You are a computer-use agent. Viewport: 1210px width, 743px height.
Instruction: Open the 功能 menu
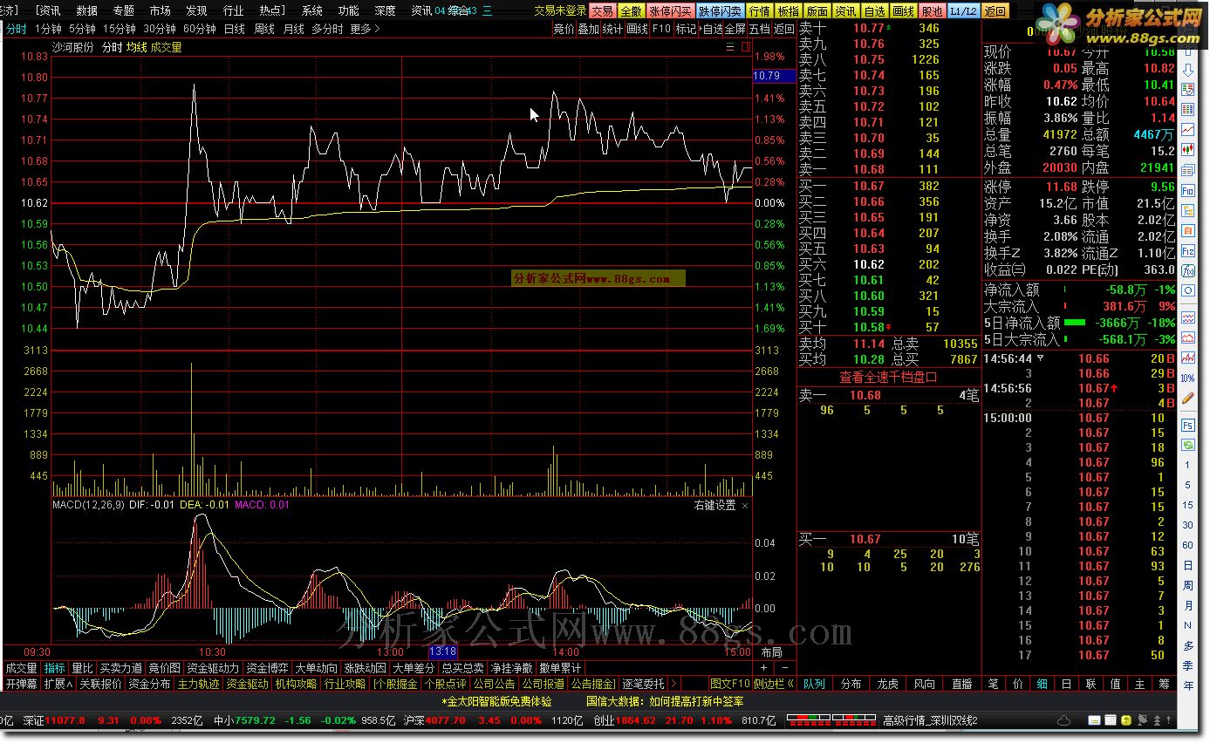coord(349,11)
